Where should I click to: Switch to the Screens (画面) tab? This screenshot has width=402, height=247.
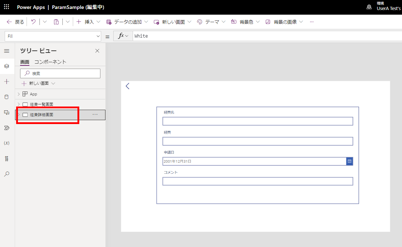click(25, 62)
